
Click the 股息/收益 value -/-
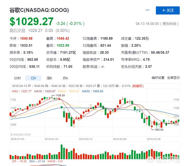click(103, 67)
